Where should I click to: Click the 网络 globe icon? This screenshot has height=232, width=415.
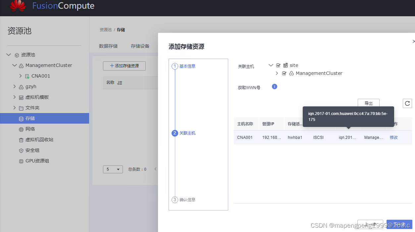click(x=21, y=129)
